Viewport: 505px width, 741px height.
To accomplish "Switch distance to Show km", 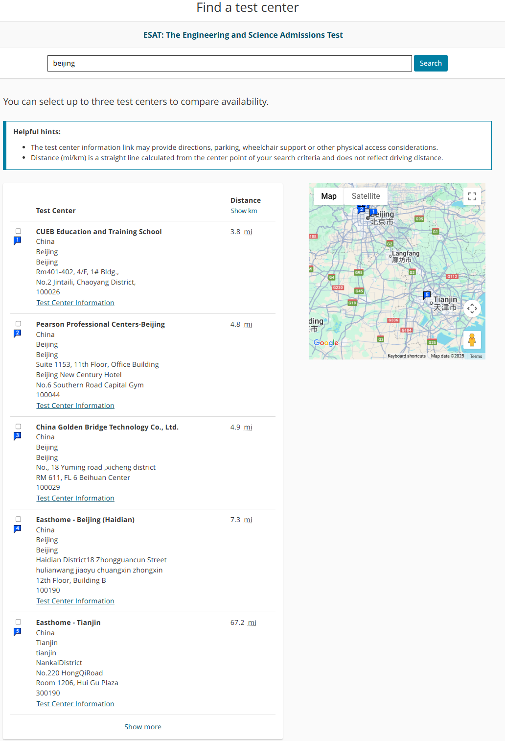I will 244,211.
